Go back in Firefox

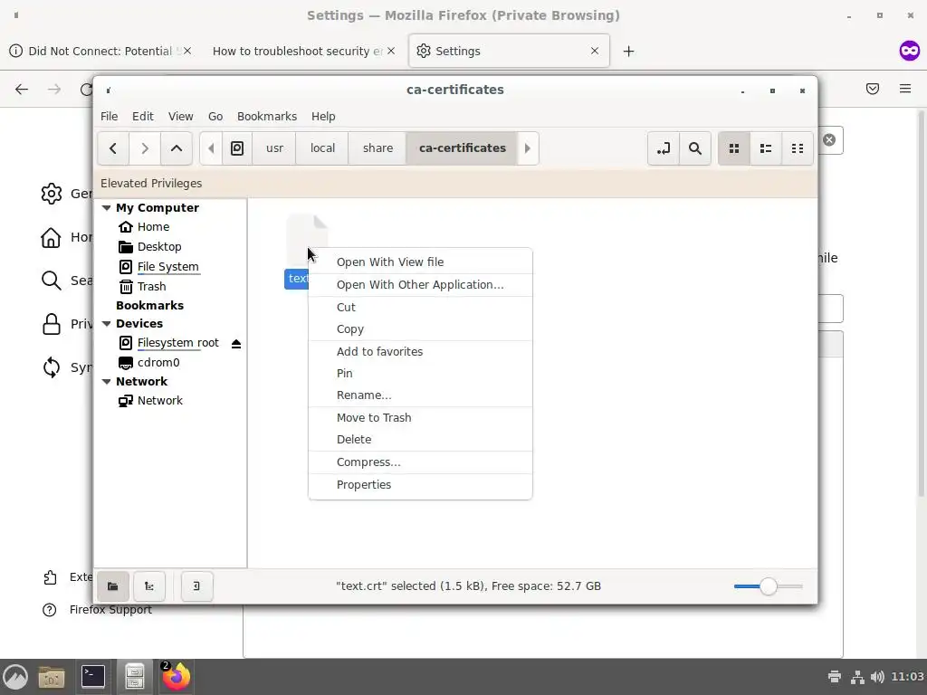(x=22, y=90)
